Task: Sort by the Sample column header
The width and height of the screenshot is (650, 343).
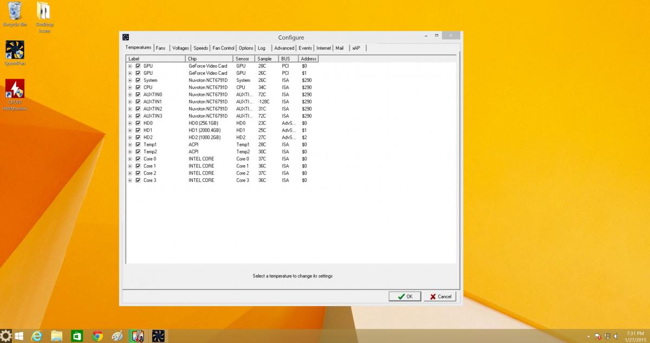Action: pyautogui.click(x=266, y=59)
